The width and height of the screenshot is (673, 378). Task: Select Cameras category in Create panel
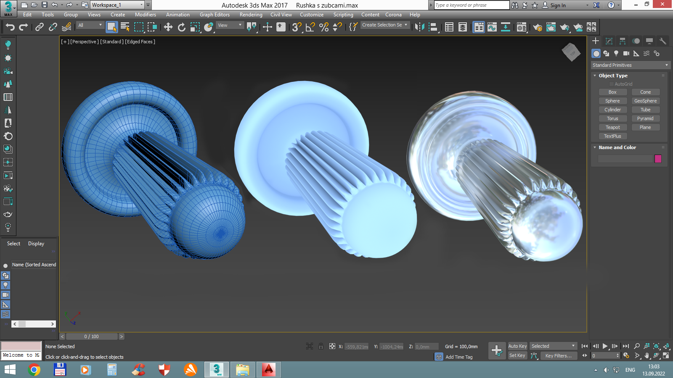pyautogui.click(x=626, y=53)
